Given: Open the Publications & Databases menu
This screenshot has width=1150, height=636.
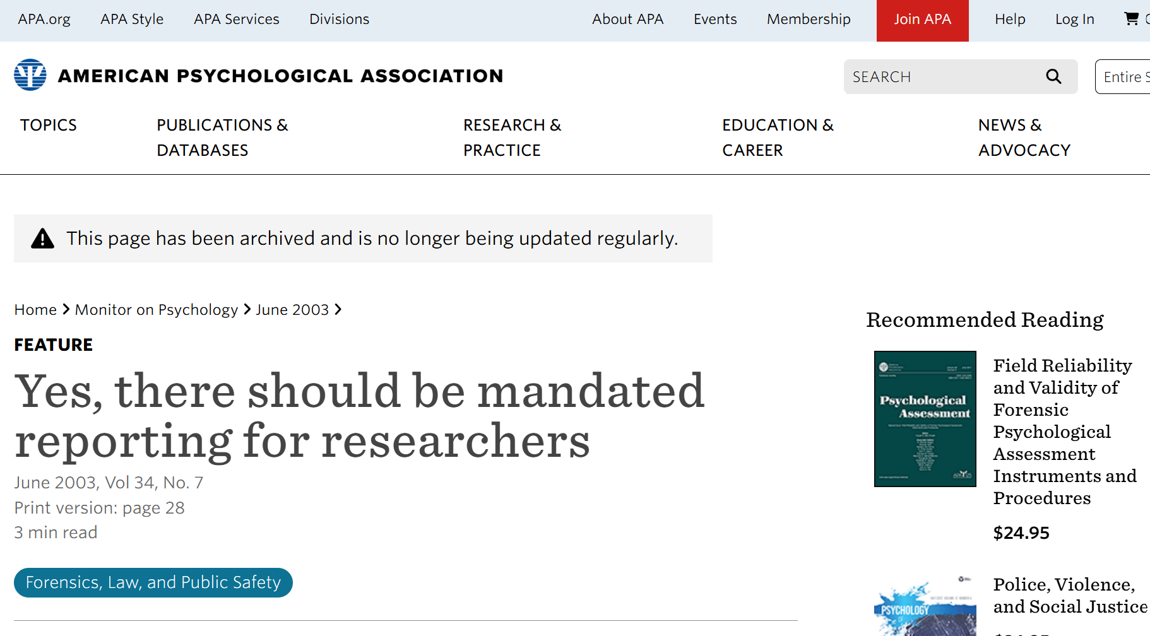Looking at the screenshot, I should (222, 138).
